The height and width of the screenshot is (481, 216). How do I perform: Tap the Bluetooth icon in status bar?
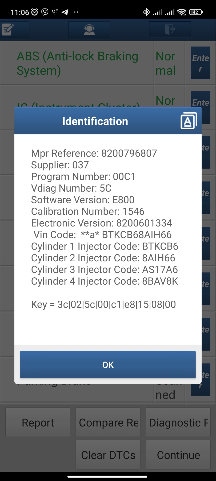click(x=146, y=12)
